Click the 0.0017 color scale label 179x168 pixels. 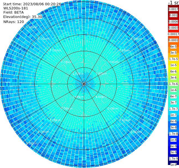pos(173,9)
